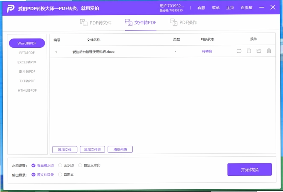Screen dimensions: 283x192
Task: Open 百宝箱 in the title bar
Action: tap(247, 8)
